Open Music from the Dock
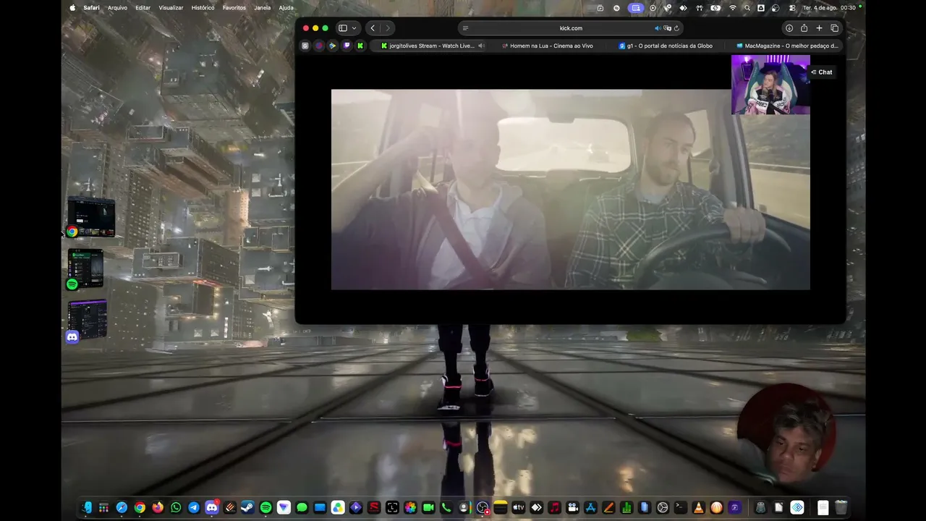 [554, 508]
